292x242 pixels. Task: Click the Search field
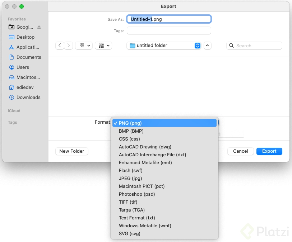coord(254,46)
